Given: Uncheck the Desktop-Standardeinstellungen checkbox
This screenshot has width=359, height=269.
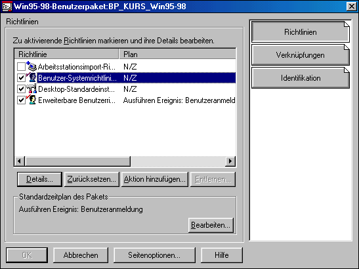Looking at the screenshot, I should point(21,89).
